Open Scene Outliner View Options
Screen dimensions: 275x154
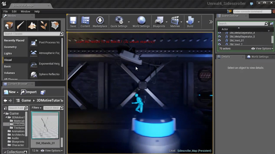262,48
